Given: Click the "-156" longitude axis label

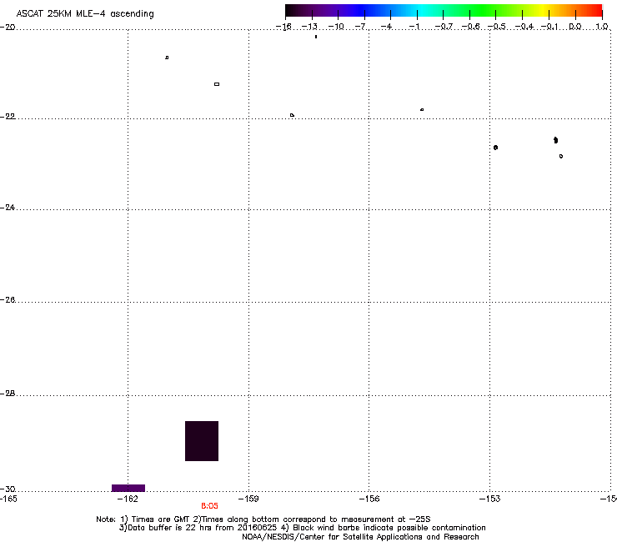Looking at the screenshot, I should (x=369, y=499).
